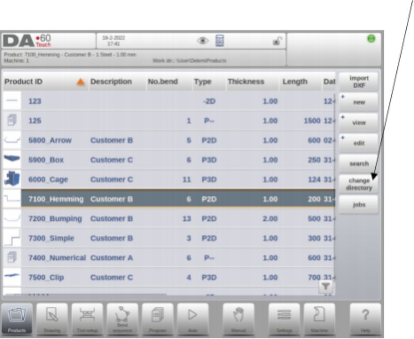Click the Work dir path text
The image size is (414, 339).
tap(189, 61)
